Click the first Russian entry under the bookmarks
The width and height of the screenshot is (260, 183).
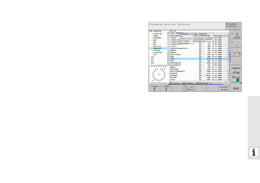204,38
